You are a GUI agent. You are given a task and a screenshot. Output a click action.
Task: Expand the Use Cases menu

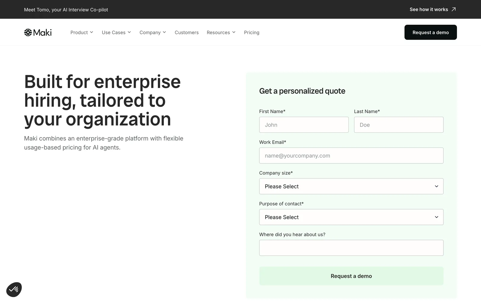[116, 33]
